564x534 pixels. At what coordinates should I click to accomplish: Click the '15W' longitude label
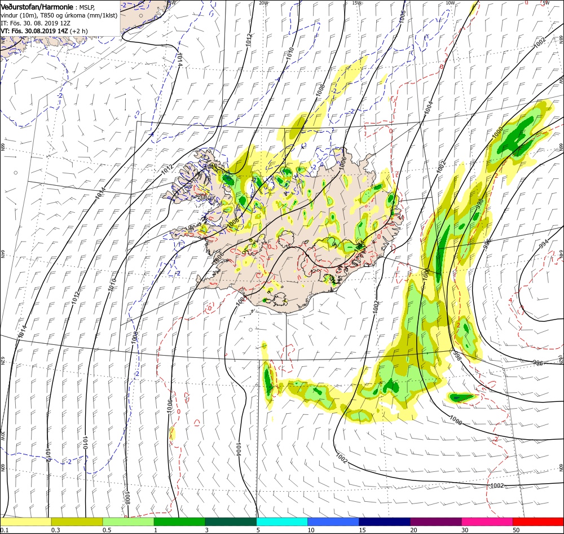click(357, 3)
